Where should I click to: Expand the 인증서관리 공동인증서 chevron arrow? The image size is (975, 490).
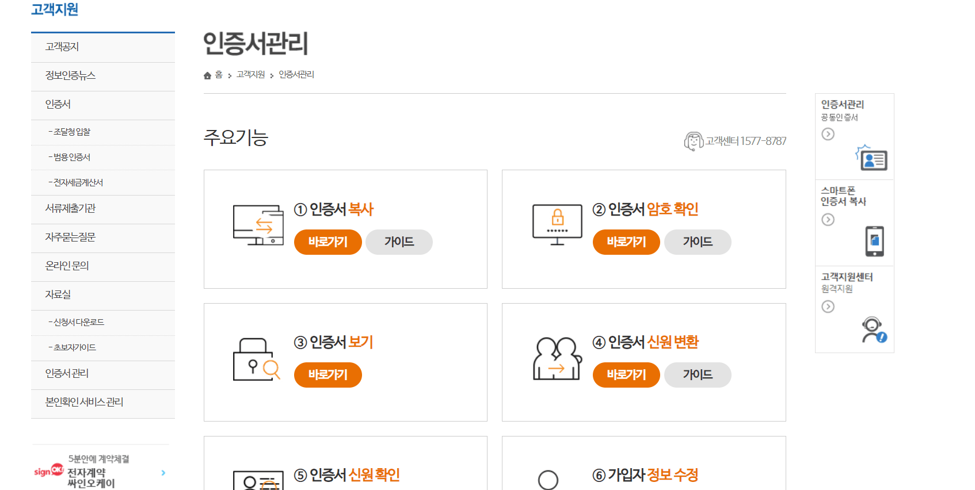(x=828, y=133)
